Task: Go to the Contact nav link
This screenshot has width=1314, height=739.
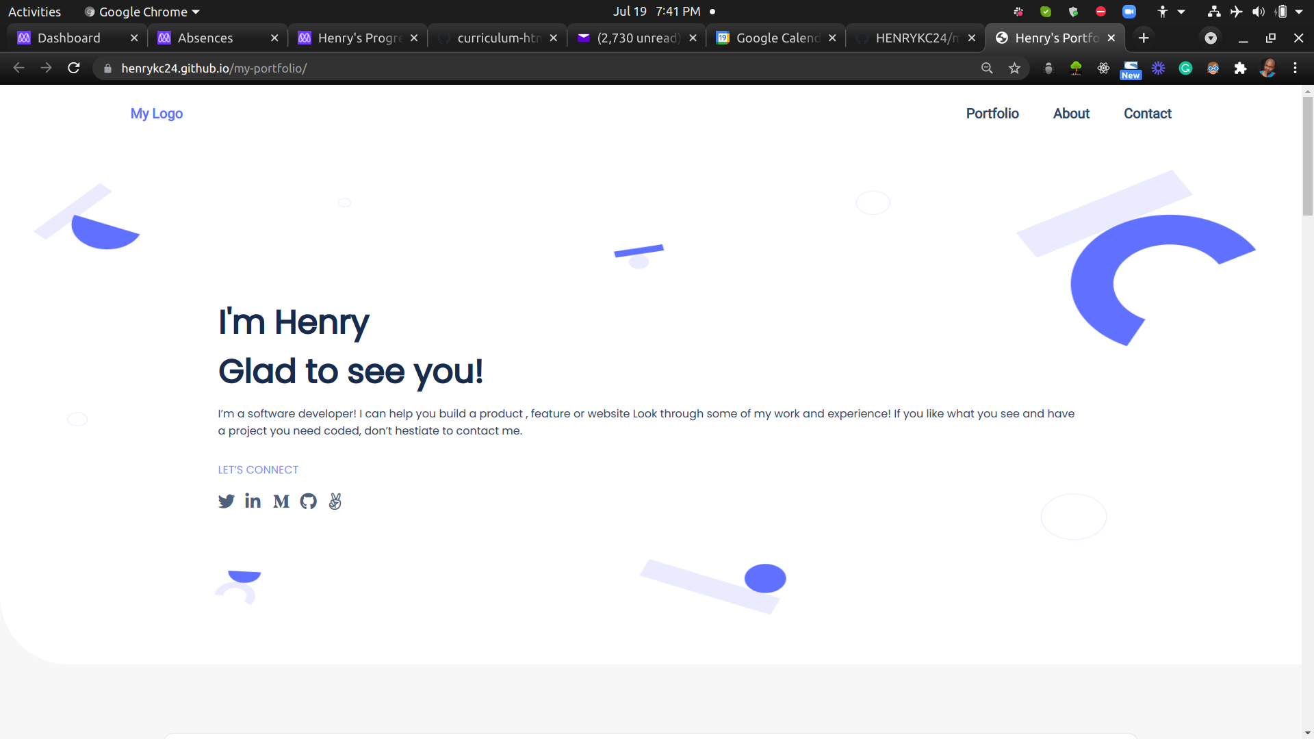Action: coord(1147,114)
